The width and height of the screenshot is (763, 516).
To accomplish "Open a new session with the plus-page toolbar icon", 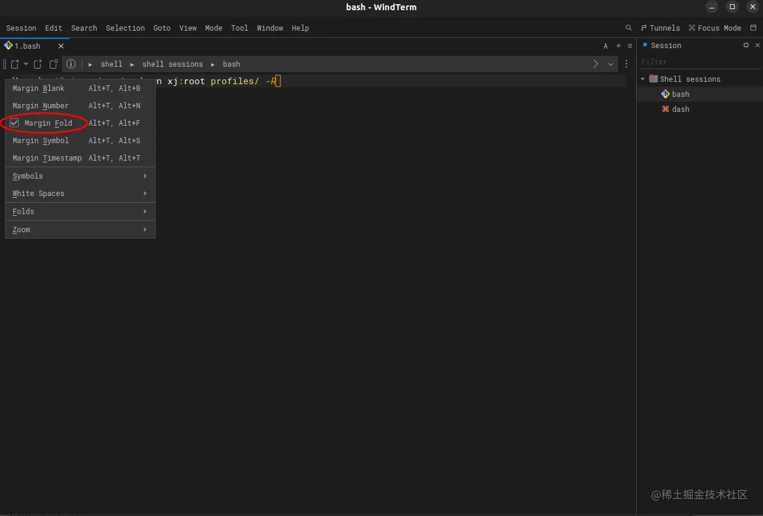I will (x=15, y=64).
